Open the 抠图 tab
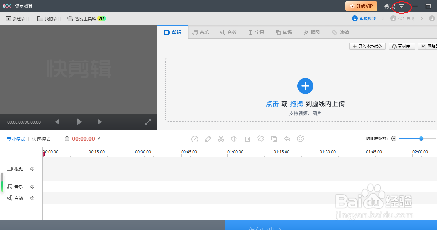The image size is (437, 230). pos(312,32)
